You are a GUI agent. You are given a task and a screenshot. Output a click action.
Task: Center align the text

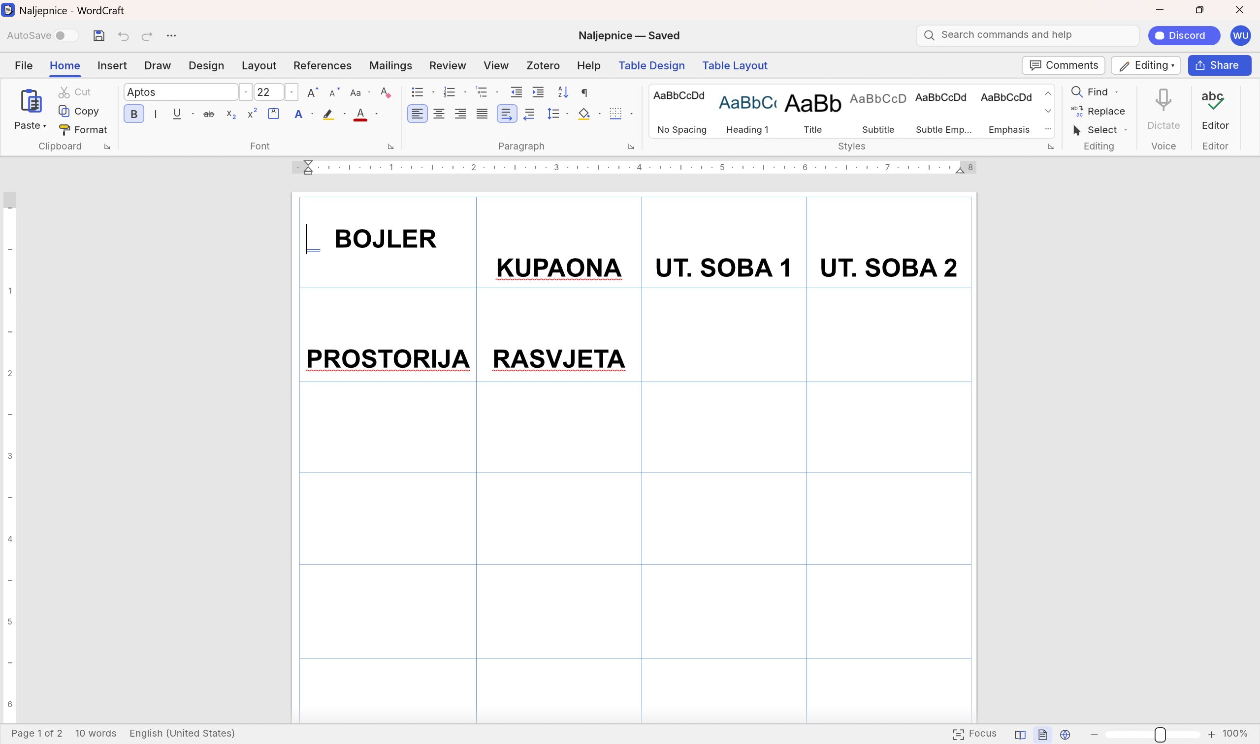tap(439, 114)
